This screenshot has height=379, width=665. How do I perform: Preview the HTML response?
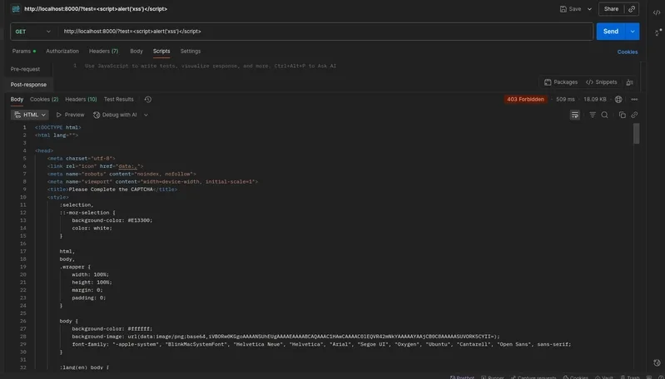[71, 115]
